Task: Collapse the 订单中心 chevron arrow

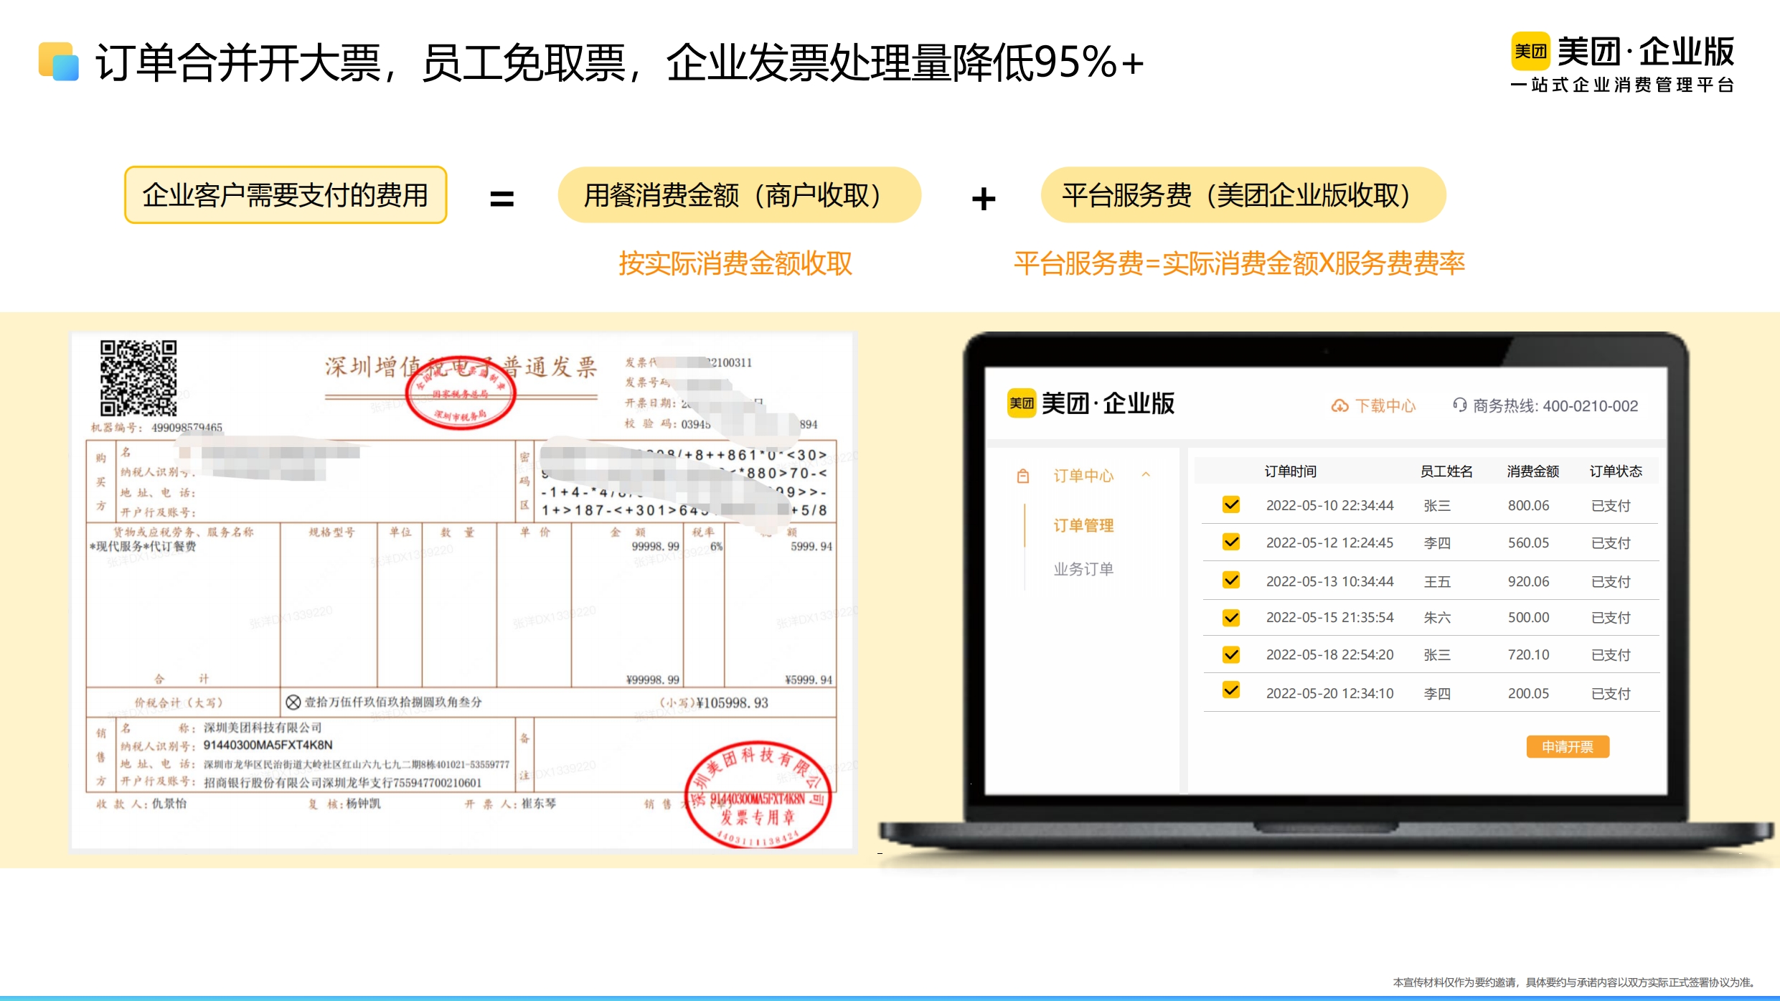Action: click(1146, 475)
